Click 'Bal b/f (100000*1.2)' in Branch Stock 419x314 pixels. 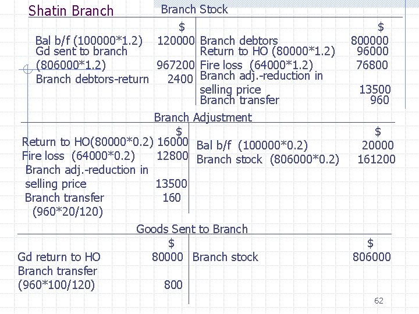coord(89,41)
